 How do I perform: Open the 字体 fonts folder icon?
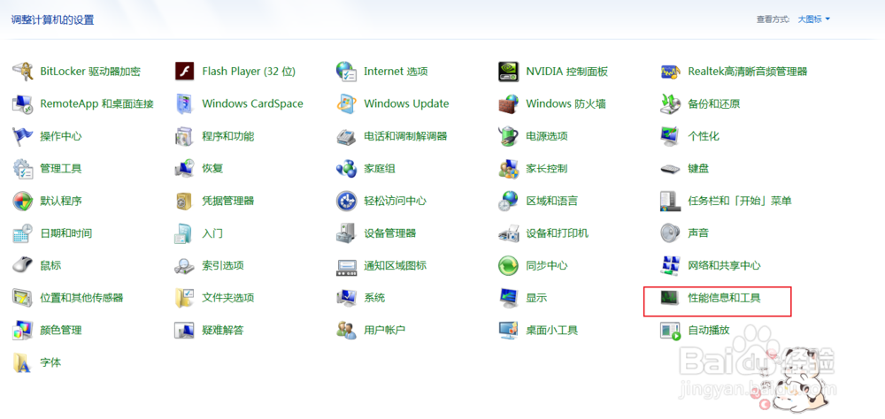(23, 362)
